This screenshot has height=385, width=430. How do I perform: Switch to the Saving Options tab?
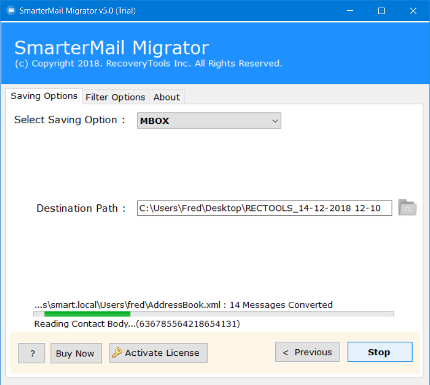click(44, 96)
